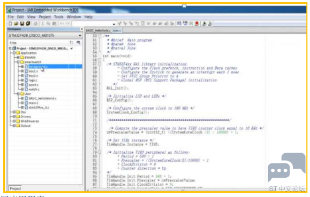
Task: Select stm32f4xx_it.c in the file tree
Action: (39, 107)
